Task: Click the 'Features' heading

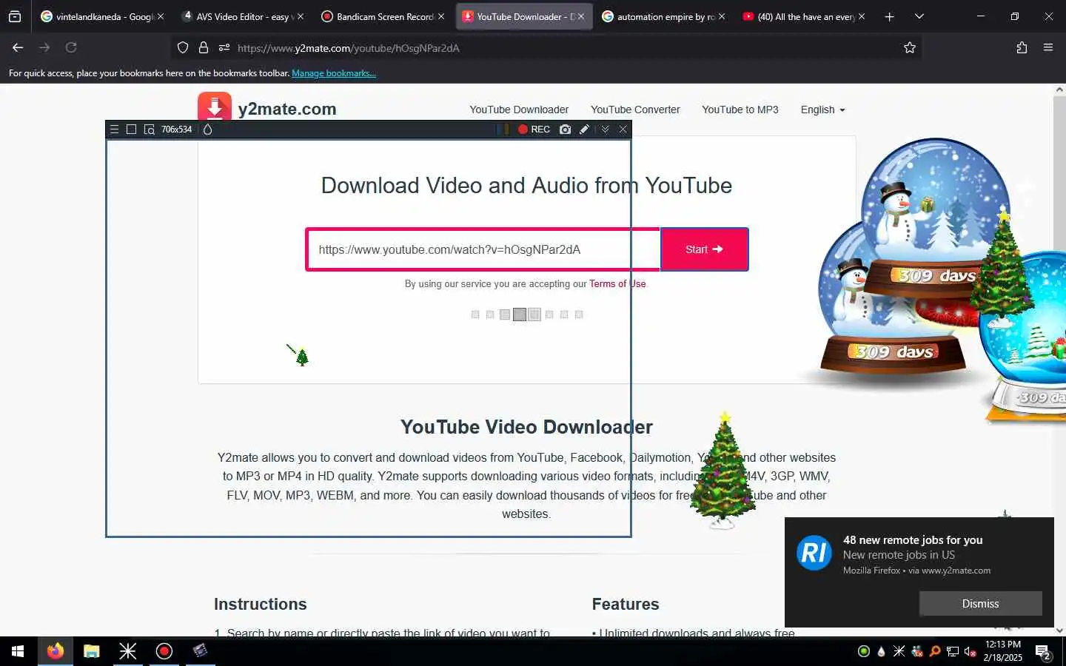Action: tap(626, 604)
